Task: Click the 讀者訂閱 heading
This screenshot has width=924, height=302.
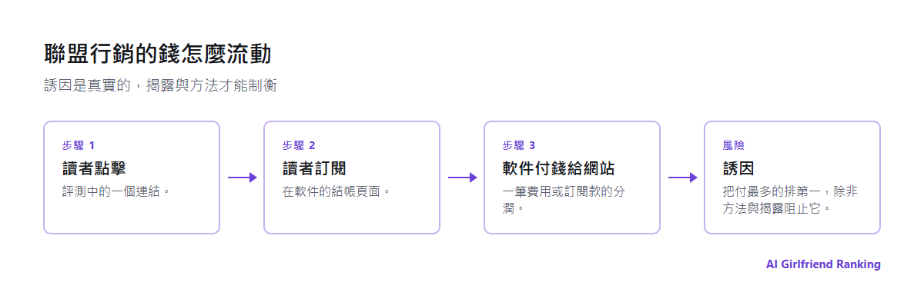Action: [314, 168]
